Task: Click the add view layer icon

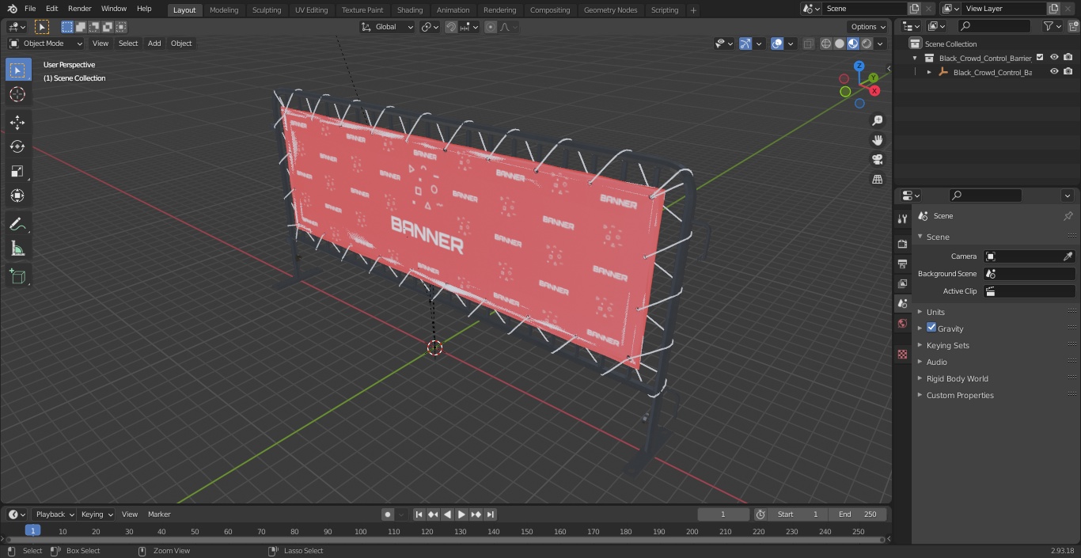Action: (1053, 8)
